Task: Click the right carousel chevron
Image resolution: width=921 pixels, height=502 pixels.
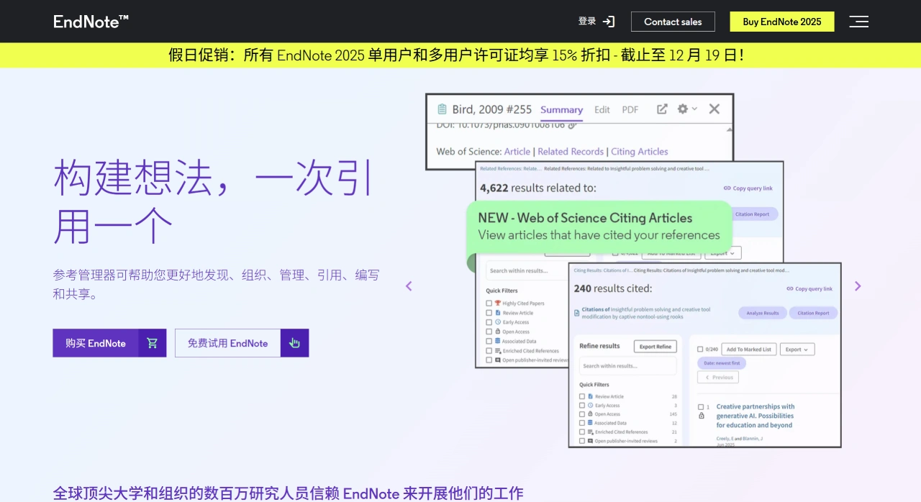Action: click(858, 286)
